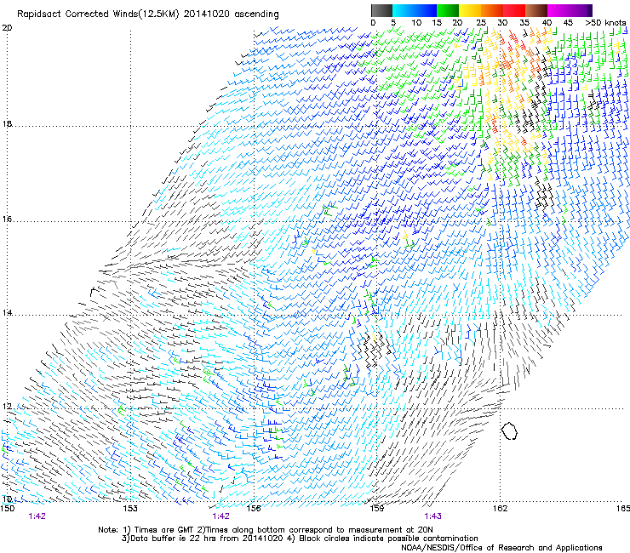This screenshot has width=630, height=553.
Task: Click the Rapidscat Corrected Winds title text
Action: pos(148,14)
